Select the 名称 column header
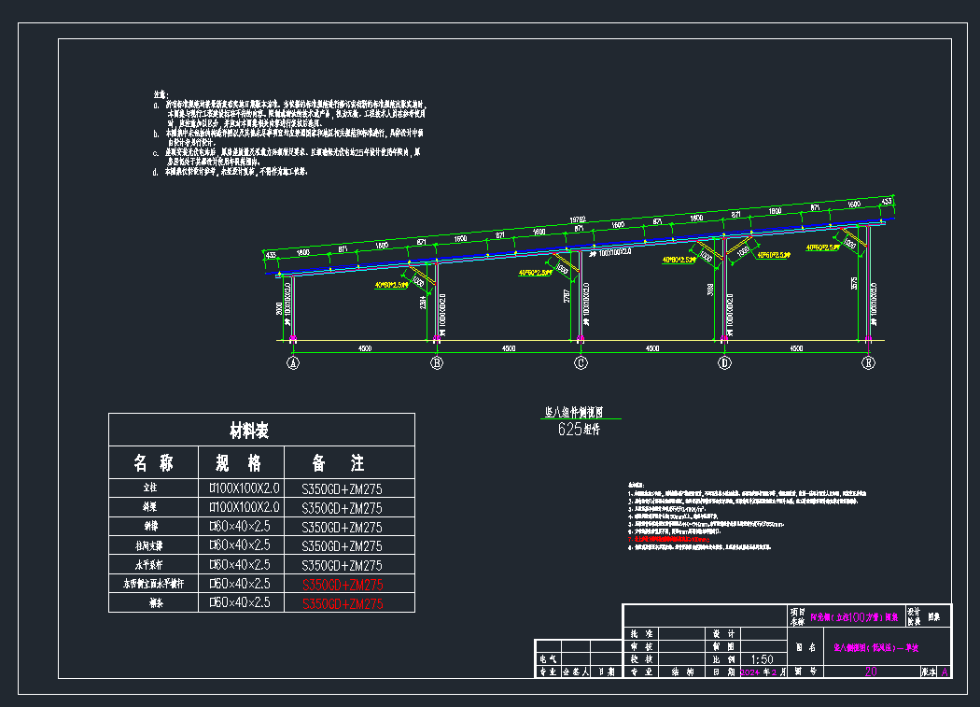 153,463
